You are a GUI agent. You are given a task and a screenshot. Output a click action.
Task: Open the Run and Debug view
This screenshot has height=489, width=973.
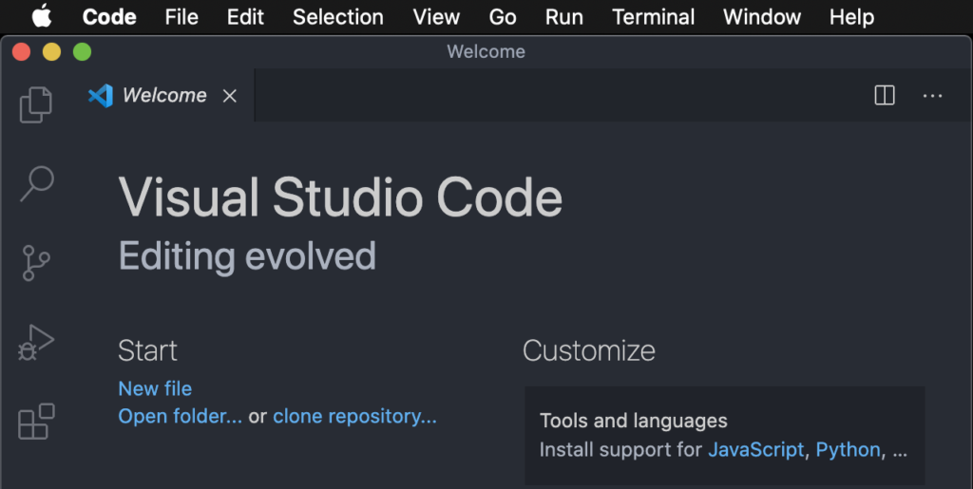click(x=36, y=342)
